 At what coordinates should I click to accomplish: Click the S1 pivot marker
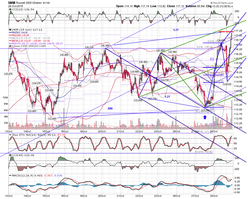coord(212,109)
